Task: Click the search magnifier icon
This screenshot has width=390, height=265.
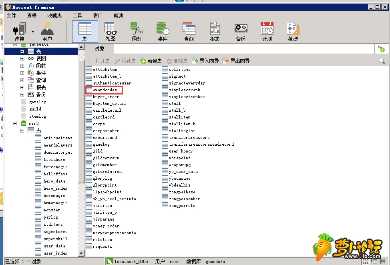Action: pyautogui.click(x=382, y=61)
